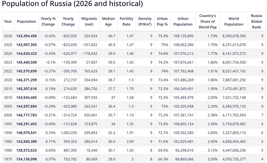Click the page title Population of Russia
The image size is (267, 163).
pyautogui.click(x=72, y=5)
